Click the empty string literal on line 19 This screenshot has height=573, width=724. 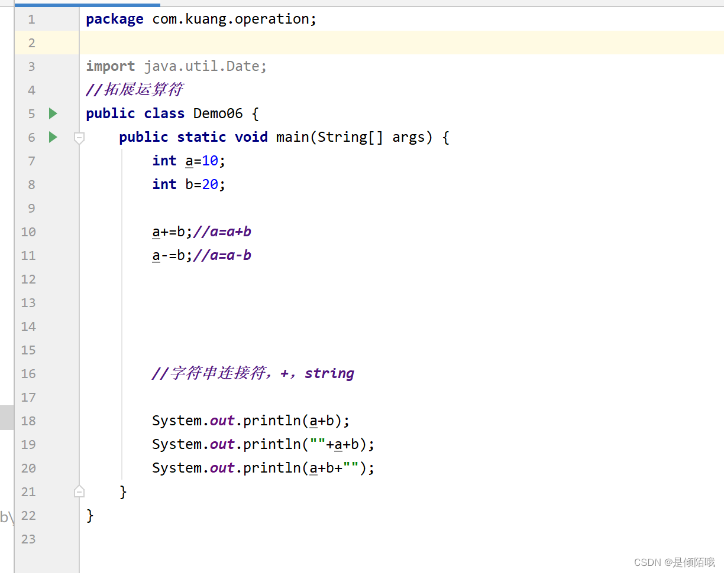318,443
